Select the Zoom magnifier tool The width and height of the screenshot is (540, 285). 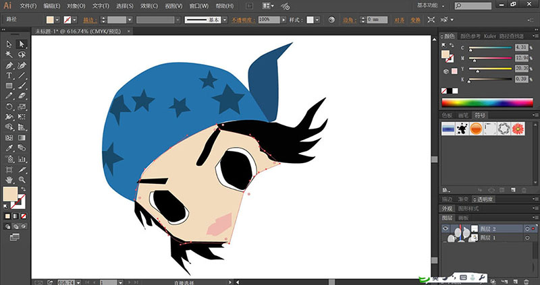pyautogui.click(x=22, y=180)
